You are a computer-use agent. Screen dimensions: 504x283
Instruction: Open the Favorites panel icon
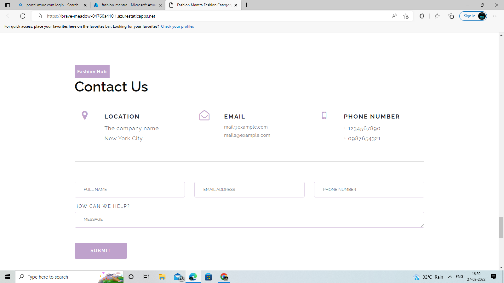(x=437, y=16)
